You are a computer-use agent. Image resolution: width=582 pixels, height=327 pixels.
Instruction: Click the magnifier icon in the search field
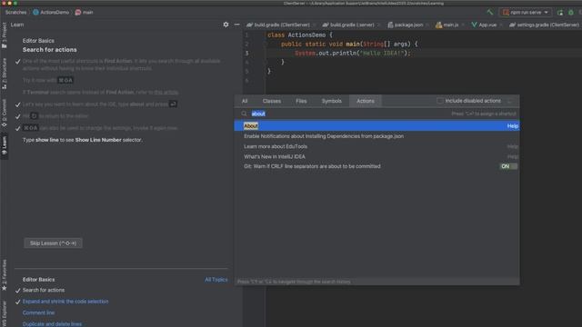click(244, 114)
